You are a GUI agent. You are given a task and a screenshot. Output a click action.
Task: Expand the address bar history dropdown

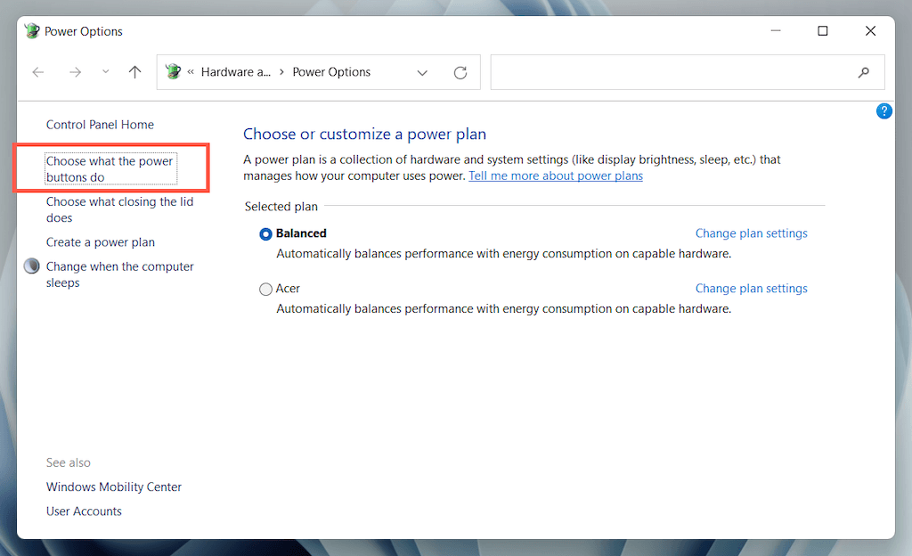pyautogui.click(x=422, y=73)
